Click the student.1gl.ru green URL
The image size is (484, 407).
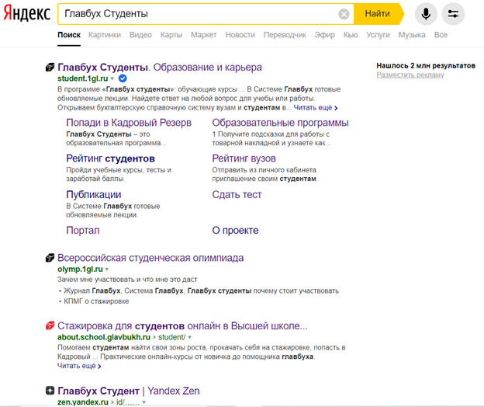pos(83,78)
